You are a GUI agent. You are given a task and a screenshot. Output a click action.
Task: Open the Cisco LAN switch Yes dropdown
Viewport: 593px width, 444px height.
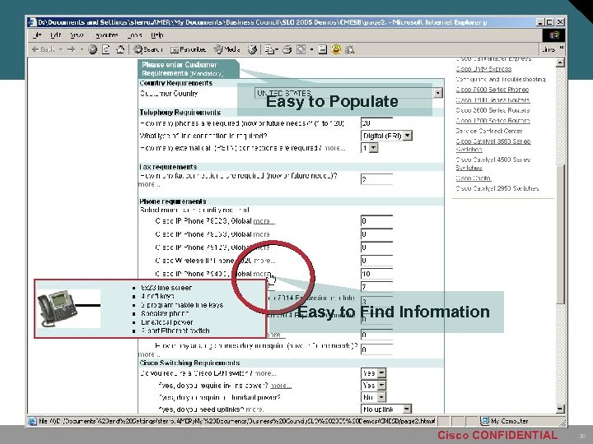click(381, 373)
